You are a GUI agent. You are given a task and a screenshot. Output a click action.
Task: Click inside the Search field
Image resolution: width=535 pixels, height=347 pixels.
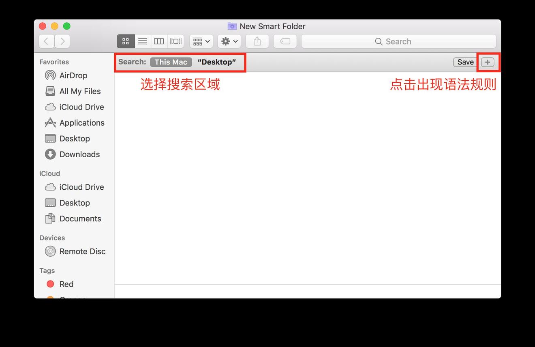(x=399, y=41)
